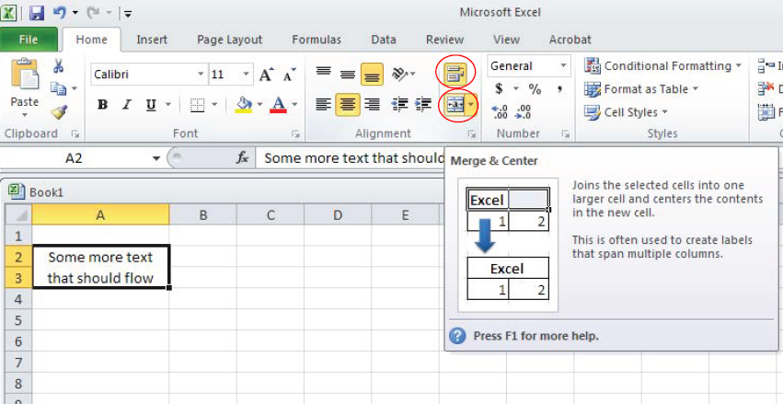Click the Increase Indent icon
This screenshot has width=783, height=404.
(423, 104)
